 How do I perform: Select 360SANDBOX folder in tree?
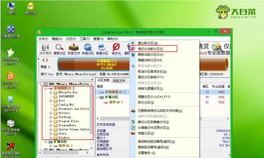[x=66, y=96]
